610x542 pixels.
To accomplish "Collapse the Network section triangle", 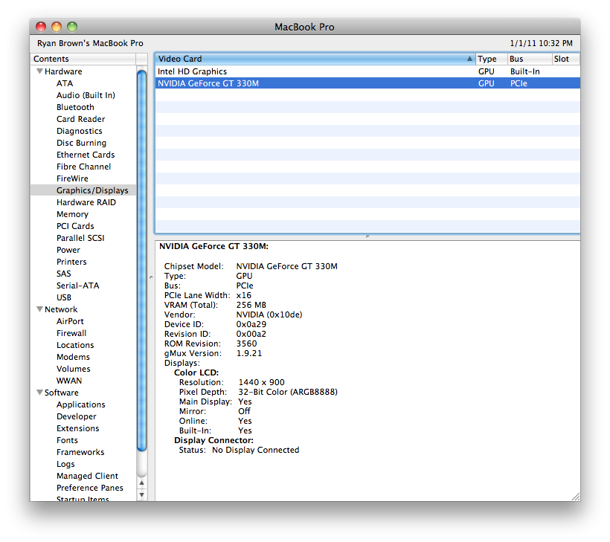I will click(x=39, y=309).
